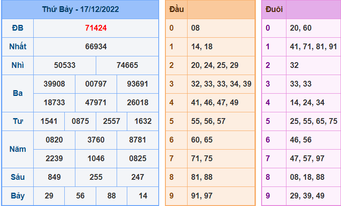The height and width of the screenshot is (206, 341).
Task: Click the 'Năm' row label
Action: 18,149
